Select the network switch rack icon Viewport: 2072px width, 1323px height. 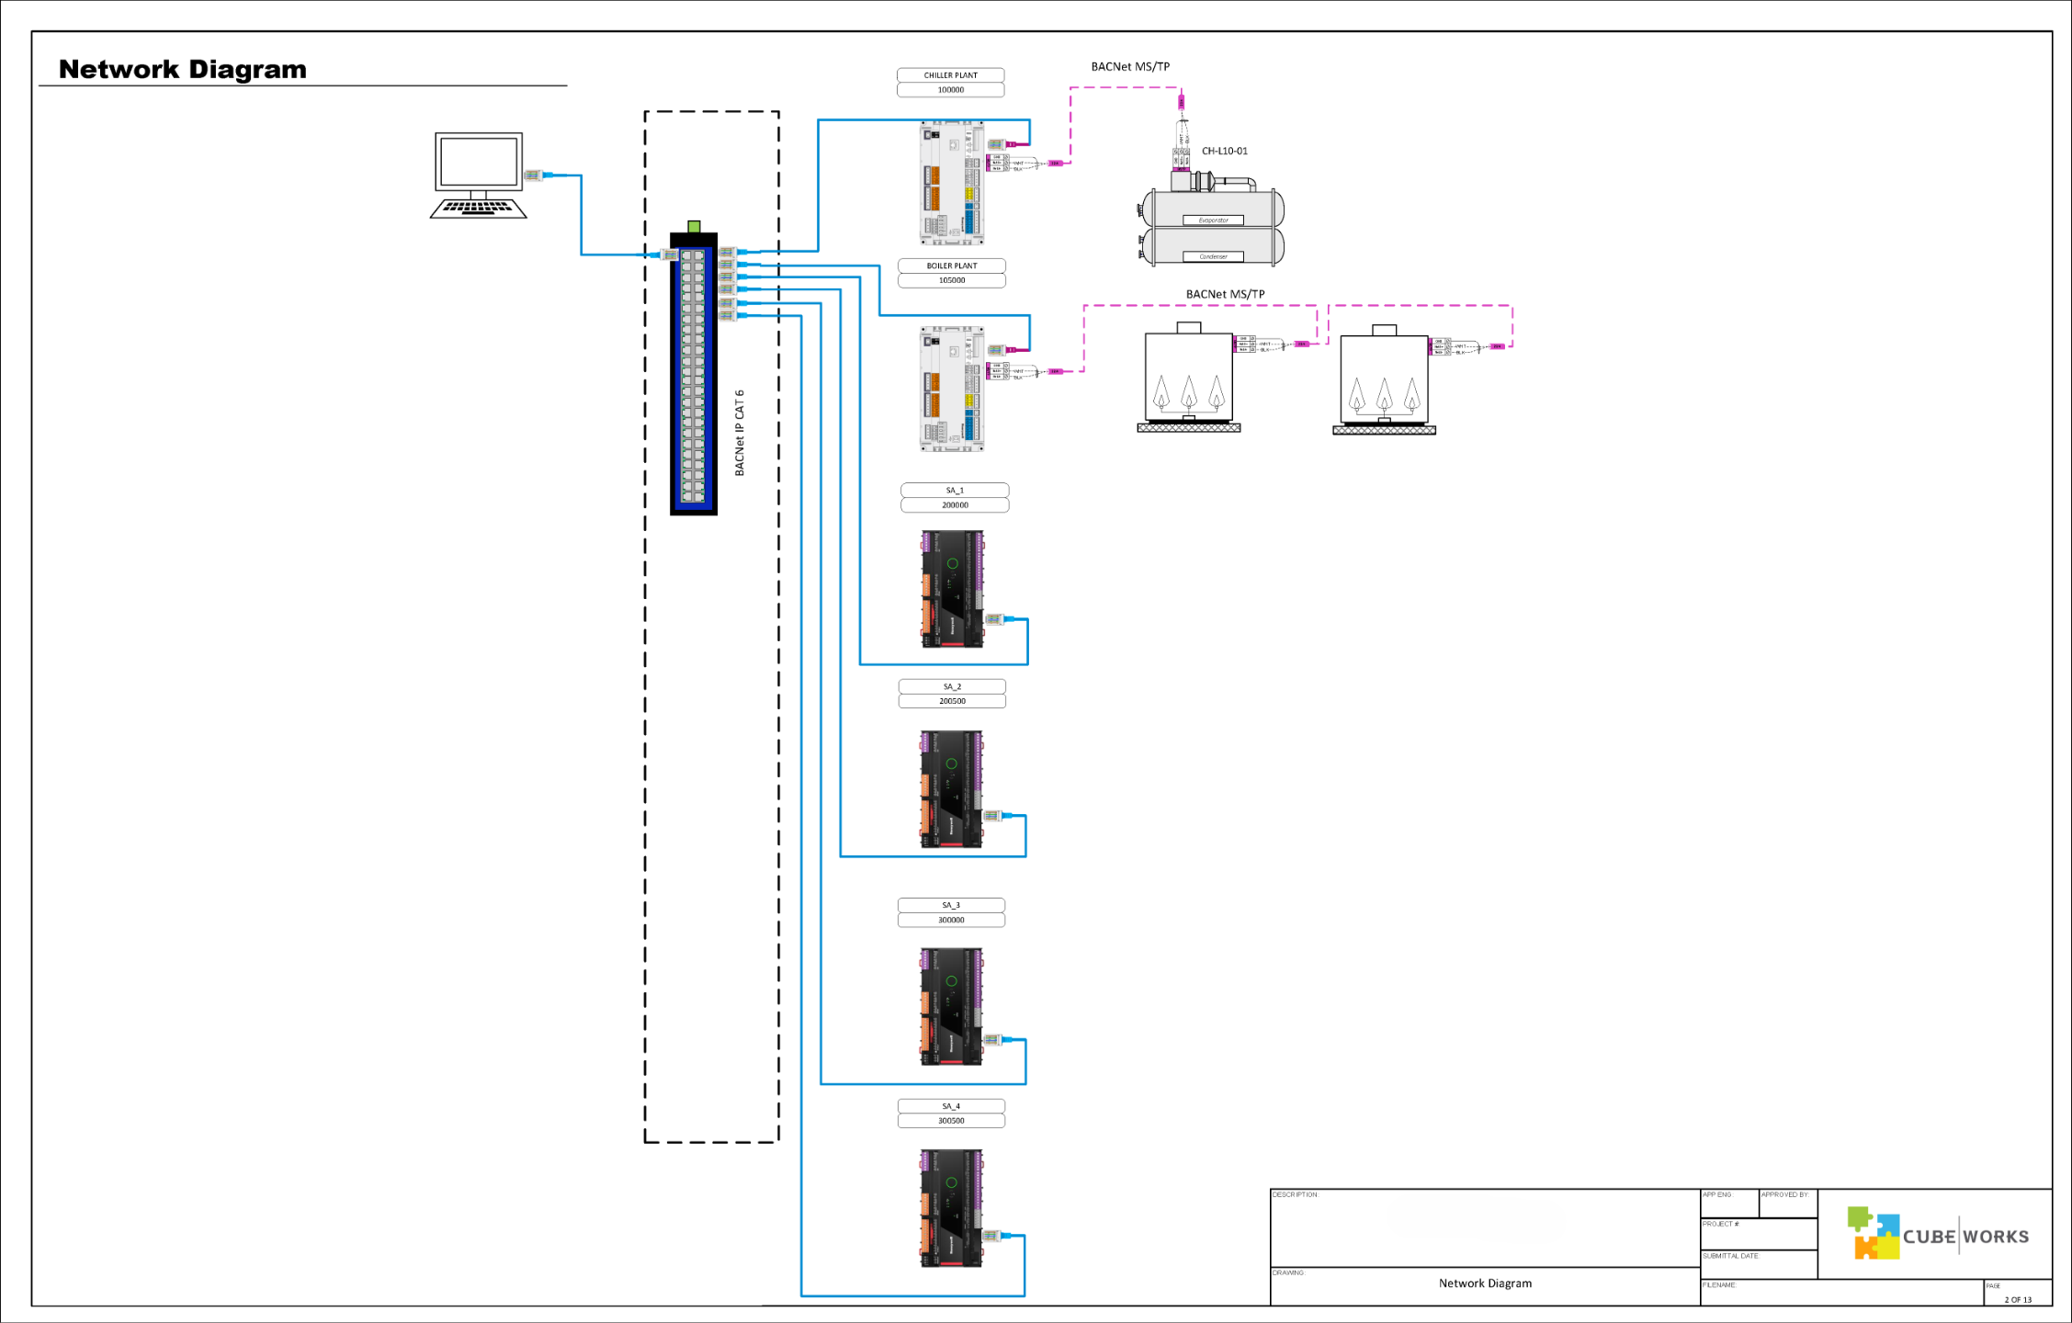[x=694, y=375]
